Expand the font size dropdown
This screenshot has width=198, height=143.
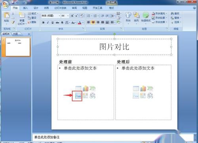pos(68,16)
